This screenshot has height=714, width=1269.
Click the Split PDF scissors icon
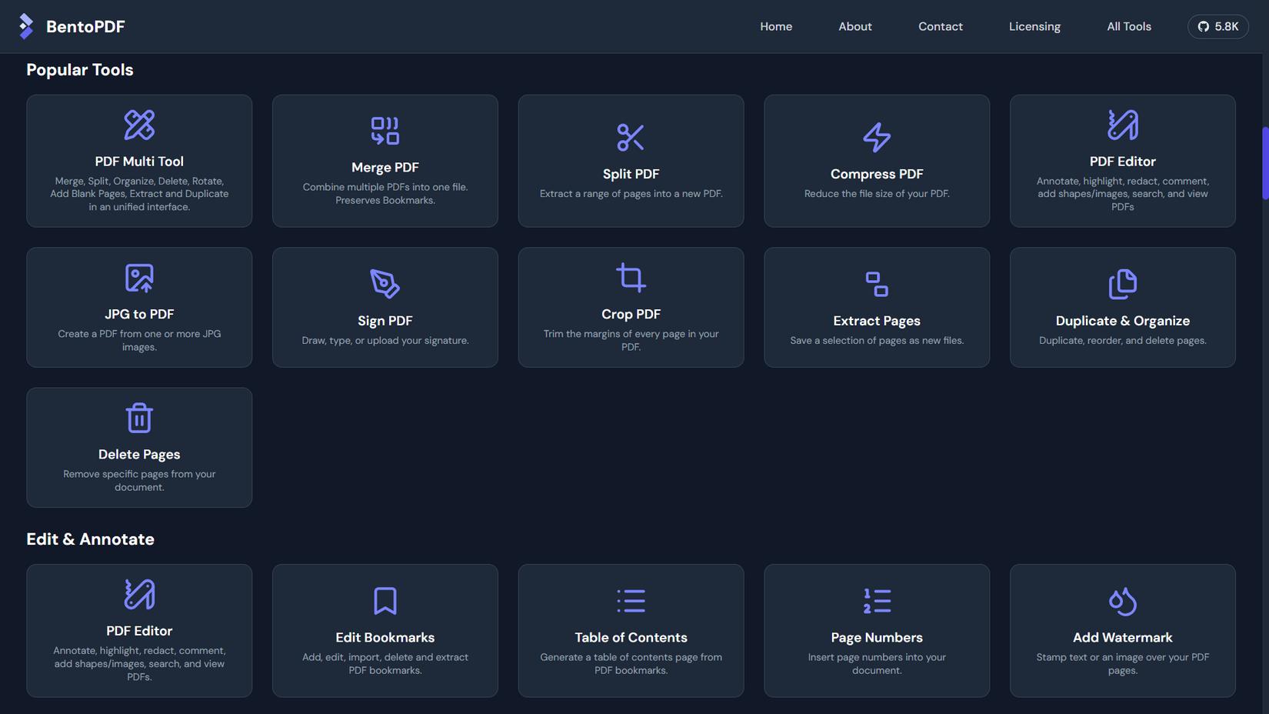coord(631,138)
